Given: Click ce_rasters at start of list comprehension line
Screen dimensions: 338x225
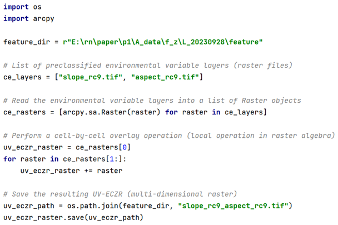Looking at the screenshot, I should tap(24, 112).
